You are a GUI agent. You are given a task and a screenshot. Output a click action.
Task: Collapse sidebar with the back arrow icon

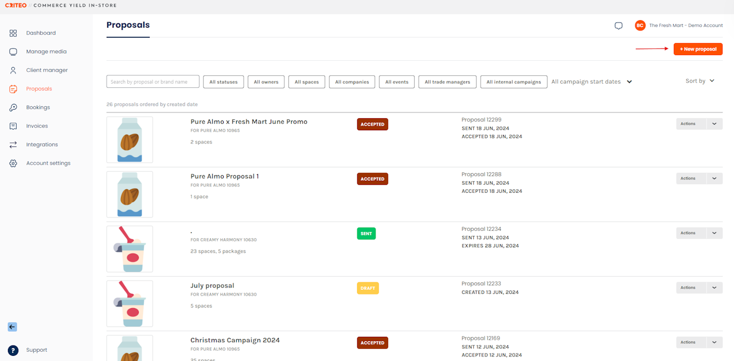[12, 327]
